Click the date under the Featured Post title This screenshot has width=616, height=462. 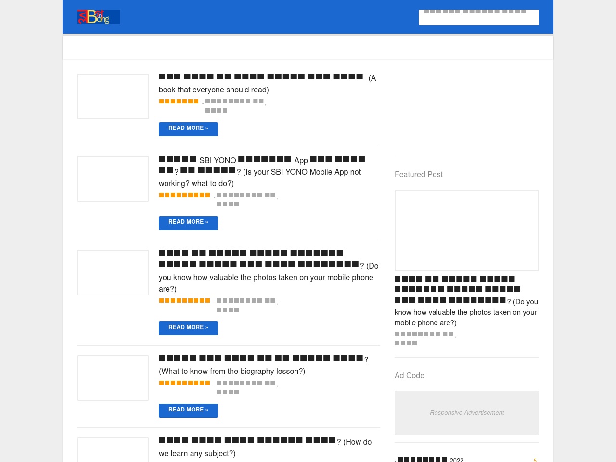point(425,338)
